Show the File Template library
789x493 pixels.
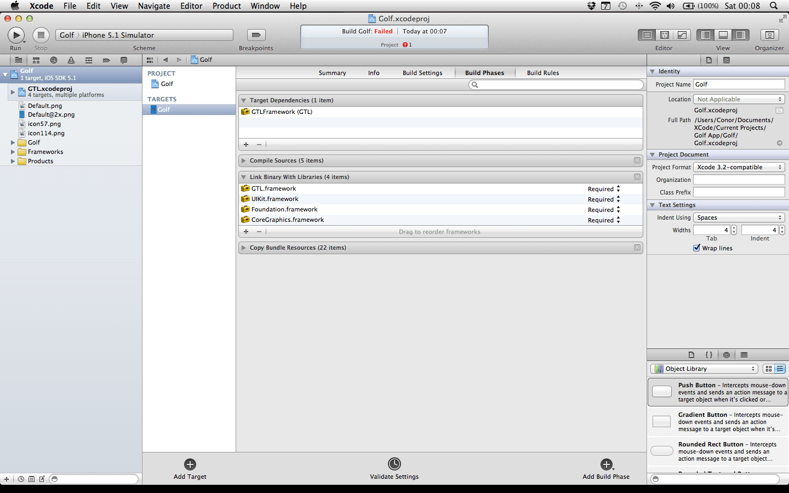click(691, 355)
